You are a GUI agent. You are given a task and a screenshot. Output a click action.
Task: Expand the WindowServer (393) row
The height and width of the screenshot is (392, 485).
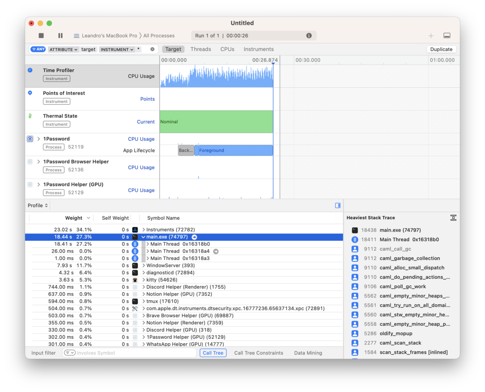[143, 265]
